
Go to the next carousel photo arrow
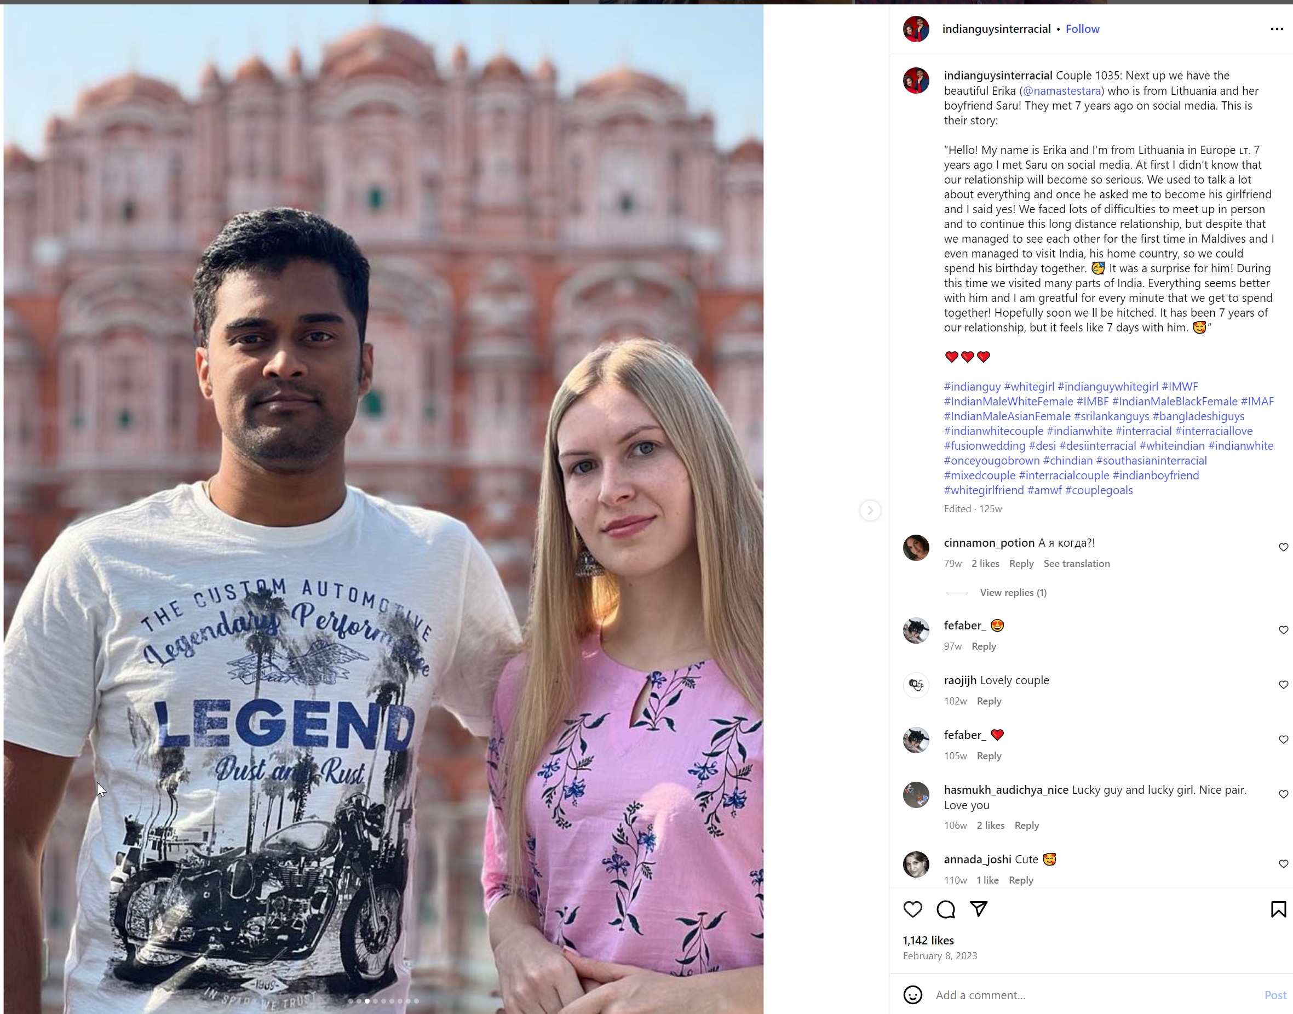point(870,510)
